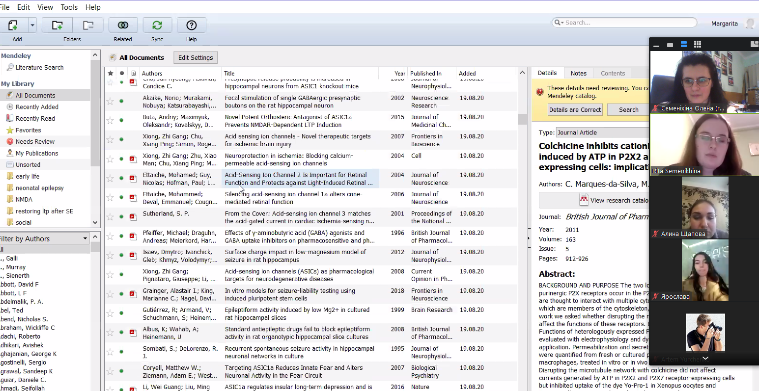Open the Favorites collection

pos(28,130)
